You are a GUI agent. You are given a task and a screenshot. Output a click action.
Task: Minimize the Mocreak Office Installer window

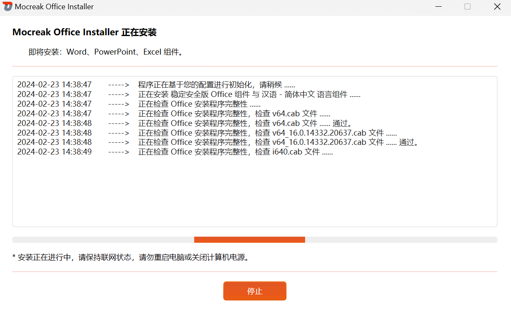point(438,7)
